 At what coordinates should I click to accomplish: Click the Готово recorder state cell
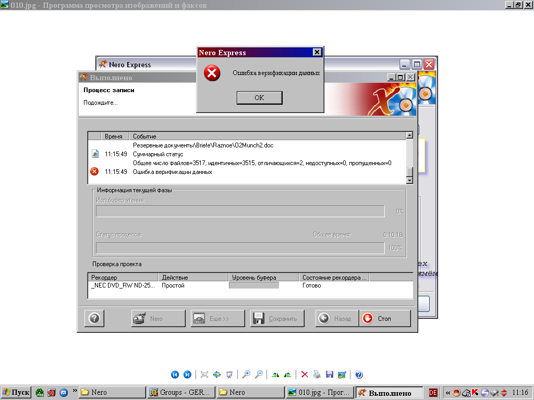pos(312,285)
